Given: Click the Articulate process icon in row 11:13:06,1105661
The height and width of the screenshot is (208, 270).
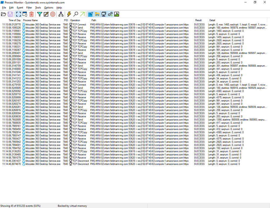Looking at the screenshot, I should pos(24,31).
